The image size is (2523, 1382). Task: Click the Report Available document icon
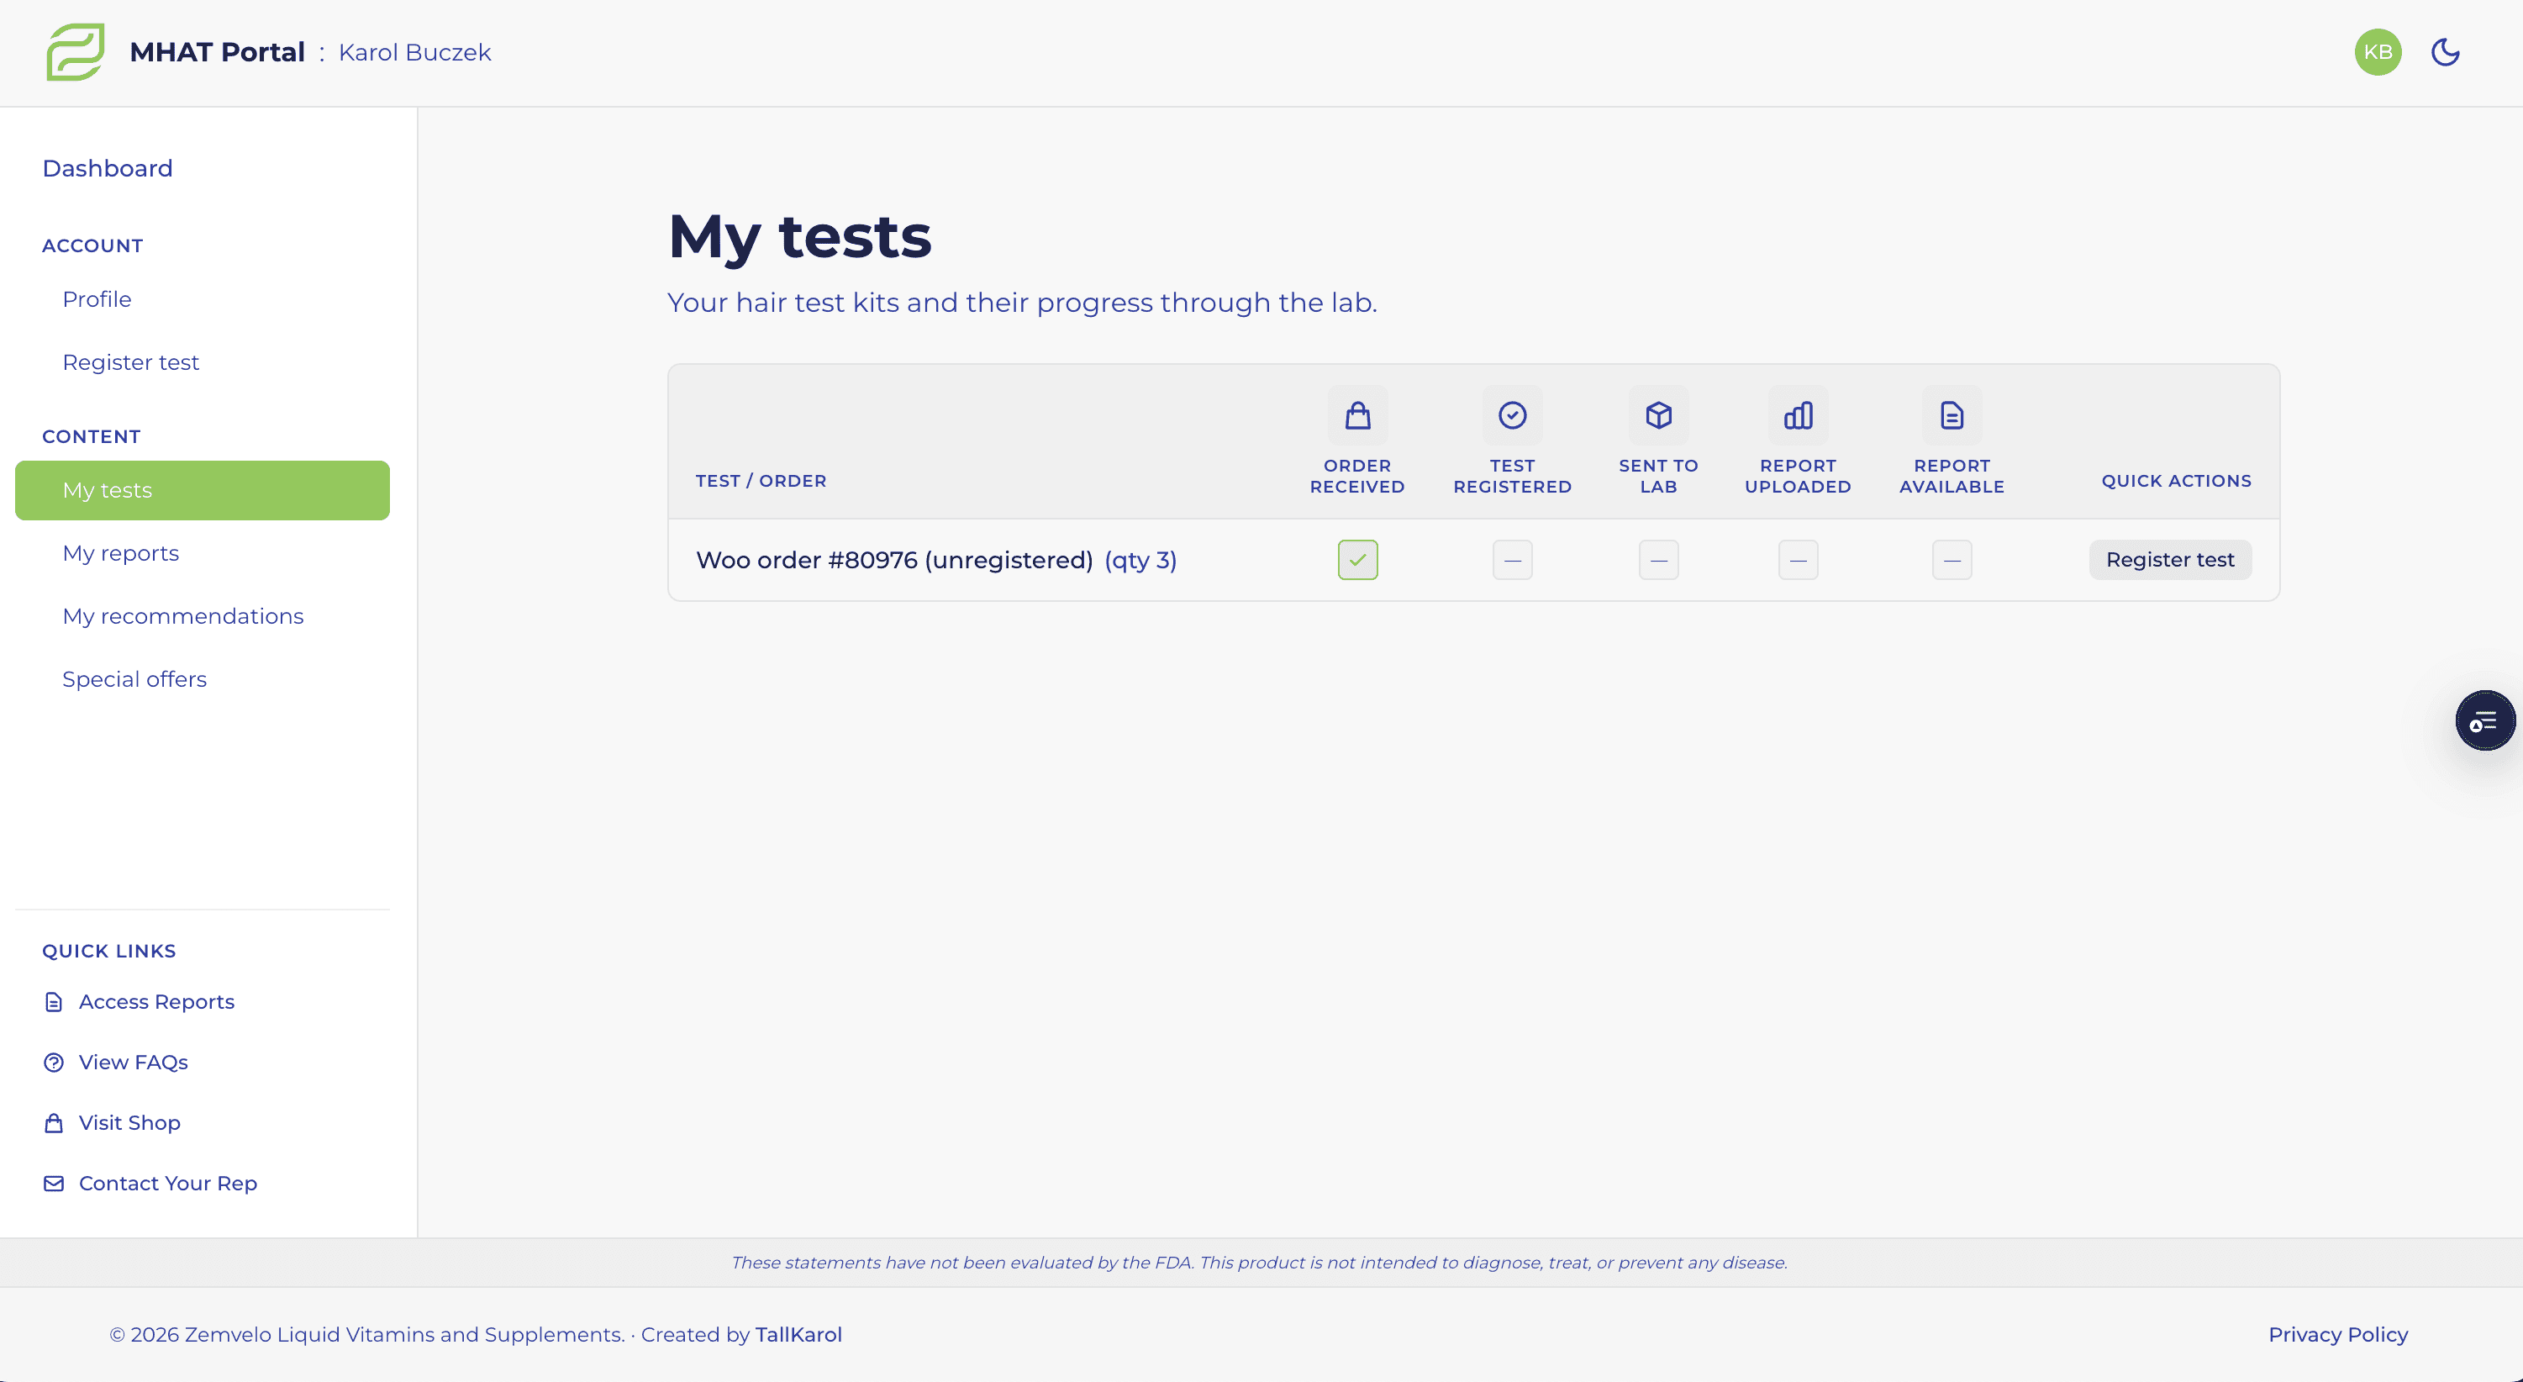(x=1951, y=415)
